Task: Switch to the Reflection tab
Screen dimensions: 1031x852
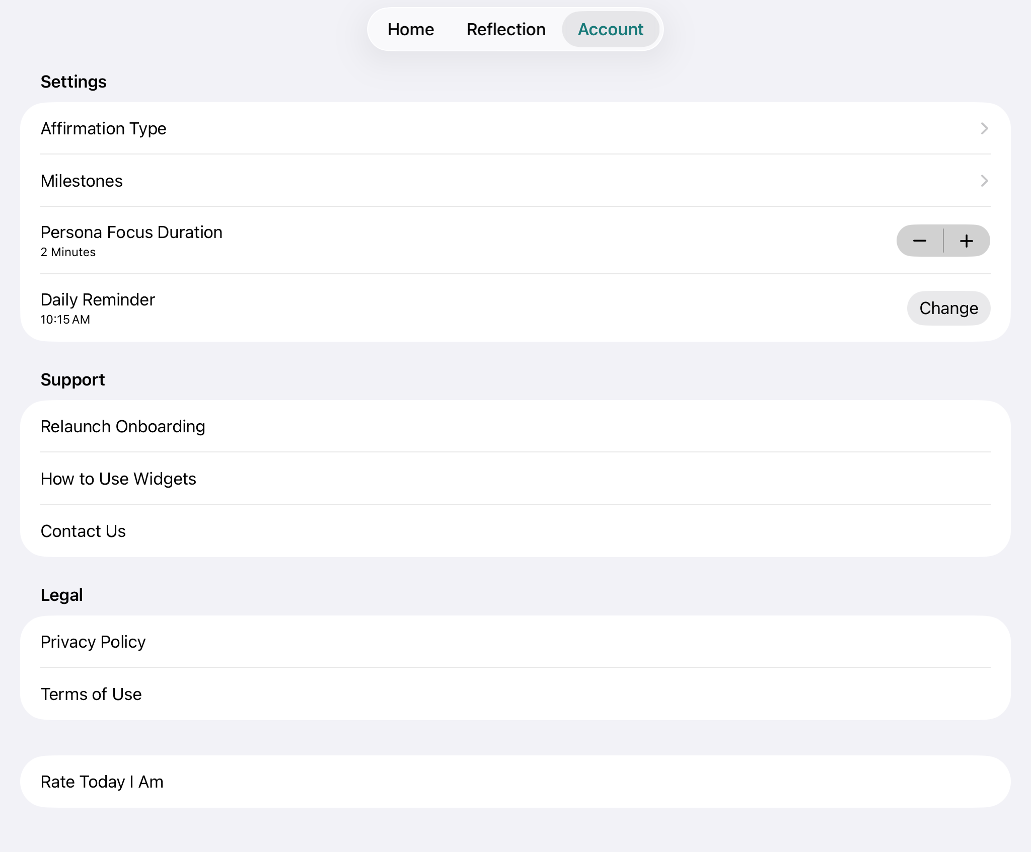Action: pyautogui.click(x=505, y=30)
